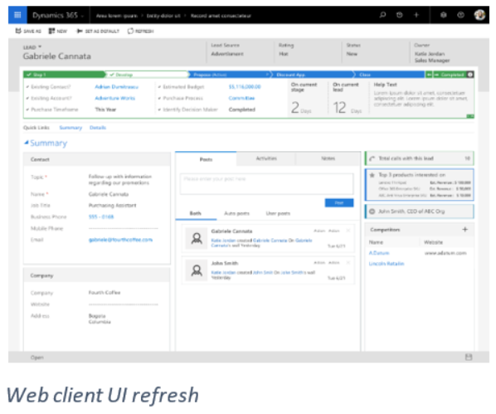Screen dimensions: 496x414
Task: Click the plus quick create icon
Action: (x=416, y=15)
